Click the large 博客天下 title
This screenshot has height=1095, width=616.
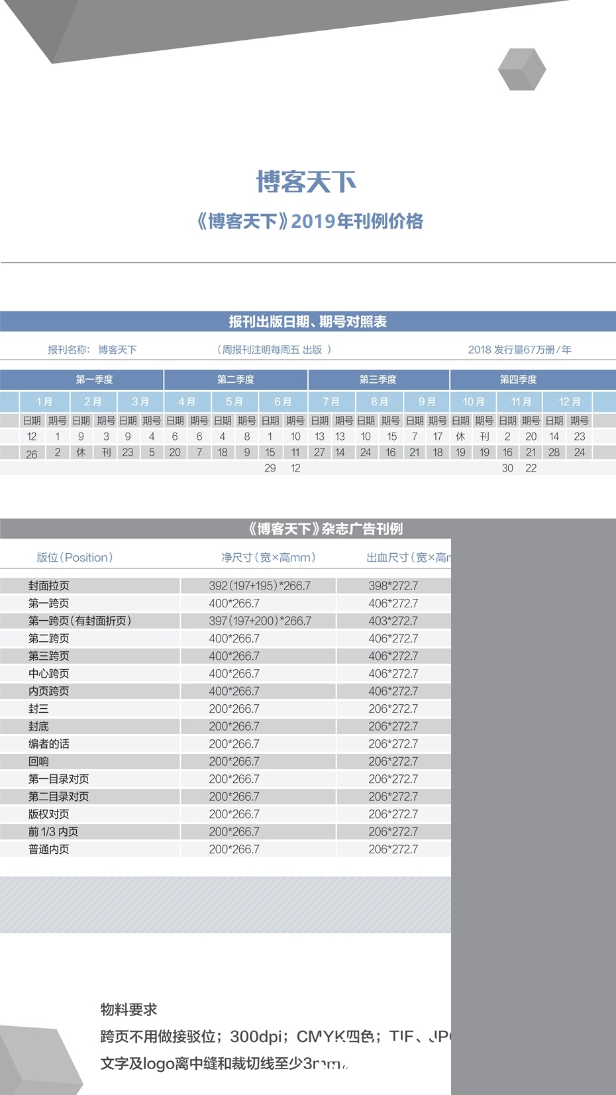point(307,182)
